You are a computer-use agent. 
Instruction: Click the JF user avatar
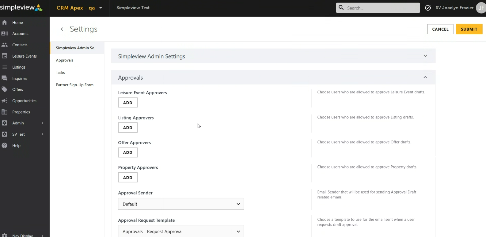tap(481, 8)
